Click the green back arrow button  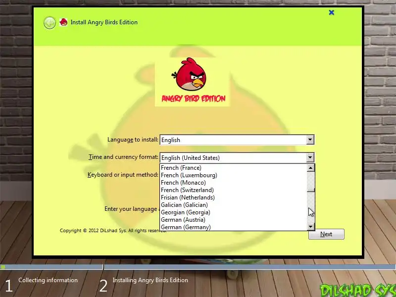49,23
